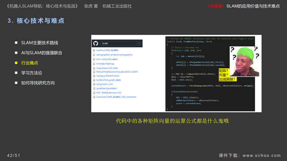This screenshot has height=161, width=287.
Task: Click the SLAM search field on GitHub
Action: 120,43
